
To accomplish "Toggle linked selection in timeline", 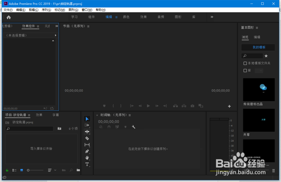I will click(x=117, y=127).
